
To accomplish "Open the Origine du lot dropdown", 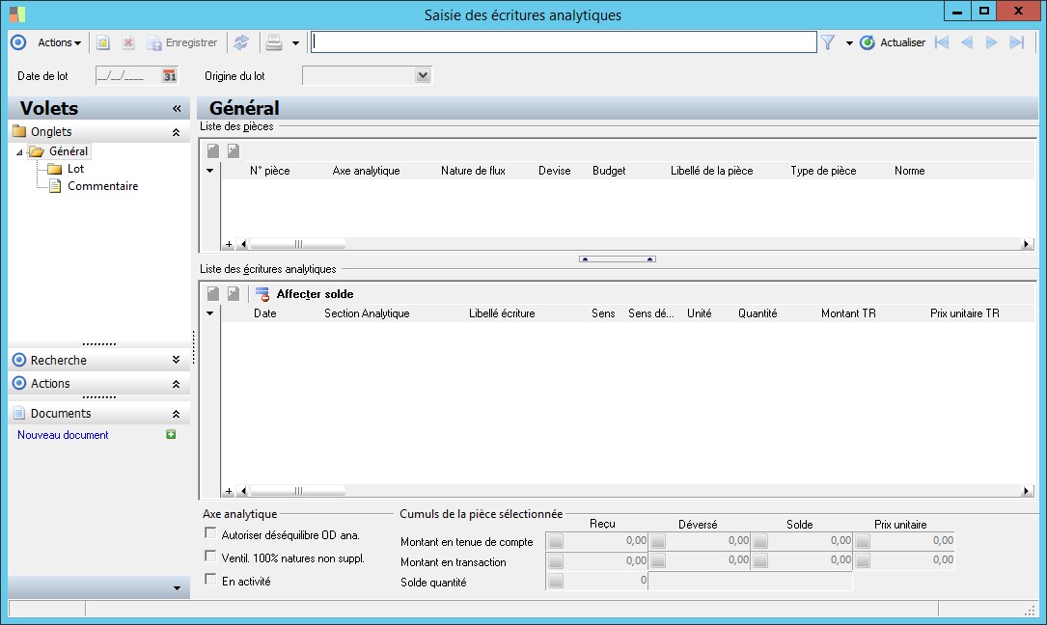I will (423, 76).
